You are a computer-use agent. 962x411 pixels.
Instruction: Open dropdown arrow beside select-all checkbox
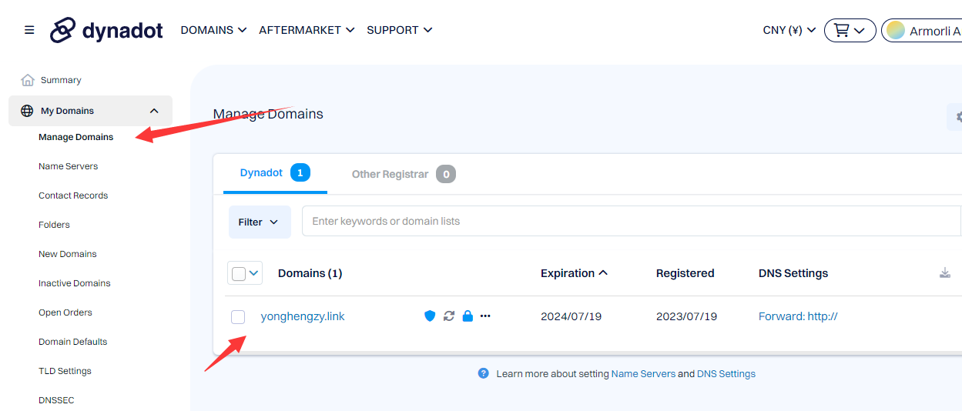(x=254, y=273)
